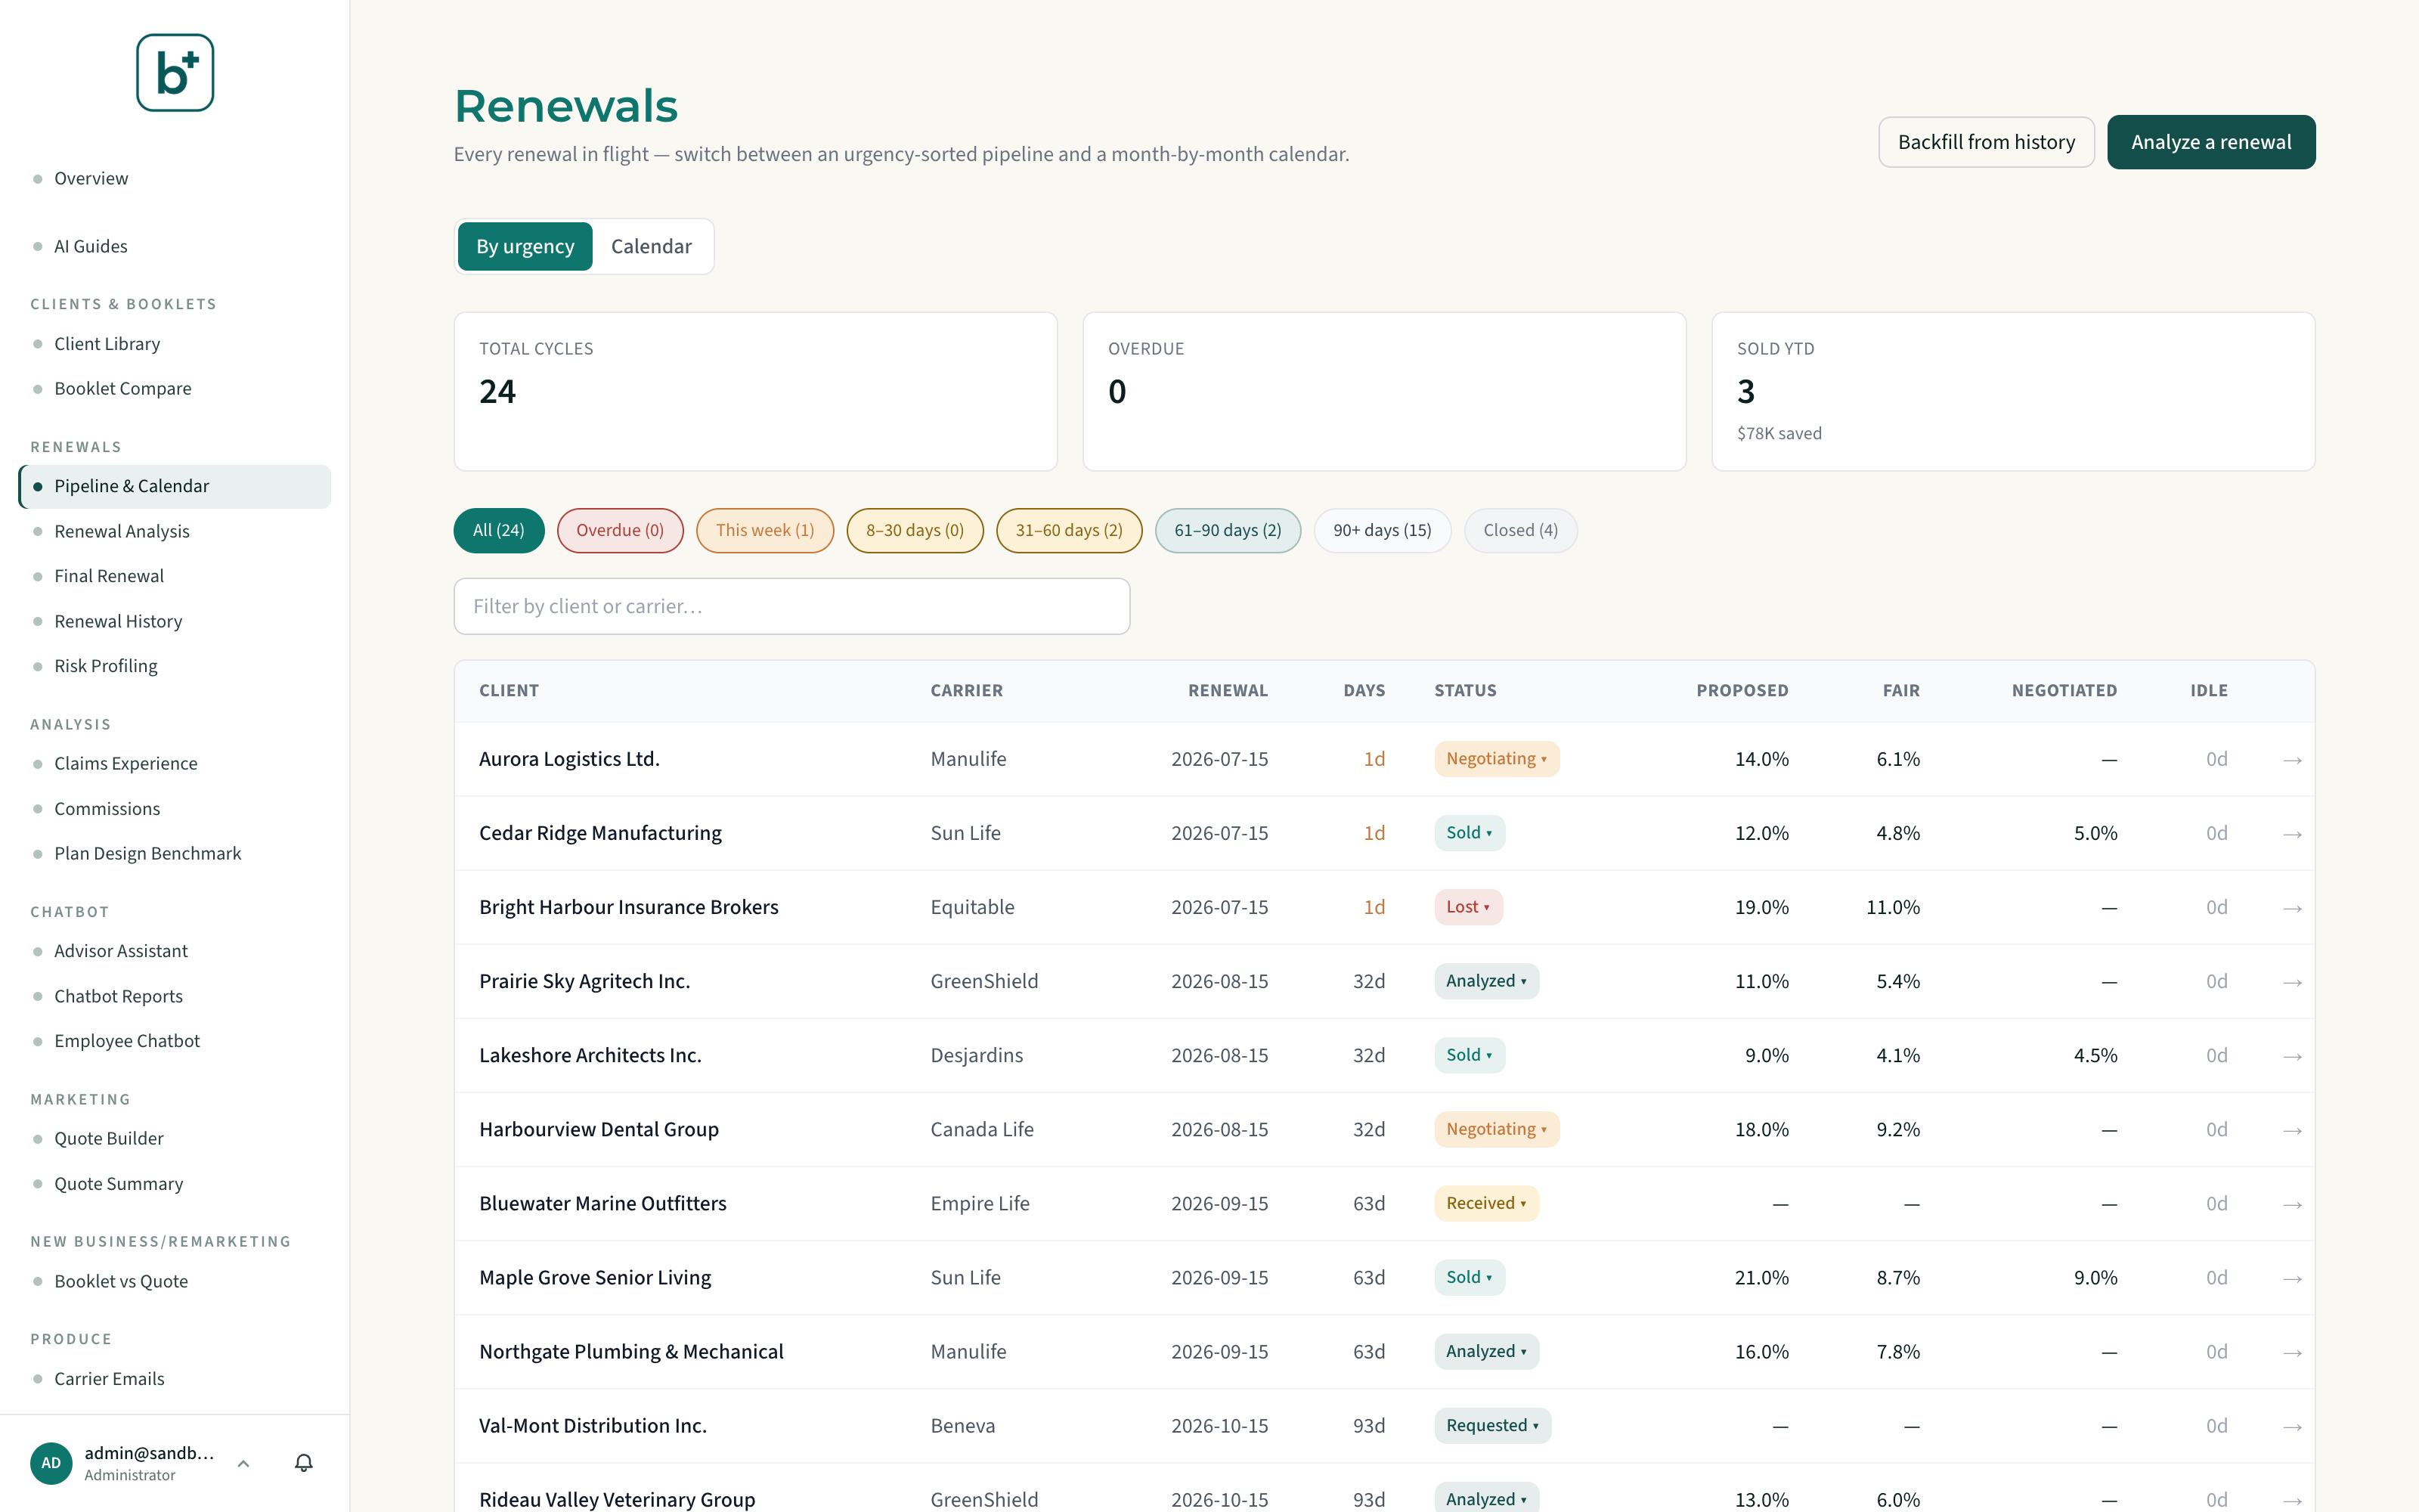The height and width of the screenshot is (1512, 2419).
Task: Switch to the By urgency view
Action: pyautogui.click(x=525, y=246)
